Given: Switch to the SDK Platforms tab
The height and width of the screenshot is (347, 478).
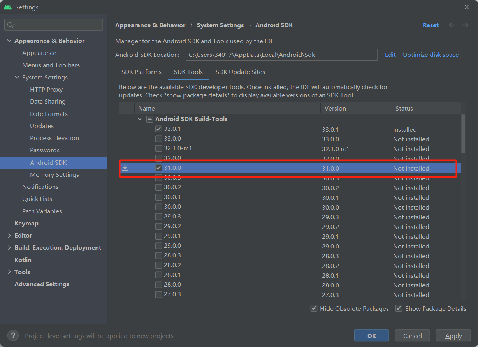Looking at the screenshot, I should point(141,72).
